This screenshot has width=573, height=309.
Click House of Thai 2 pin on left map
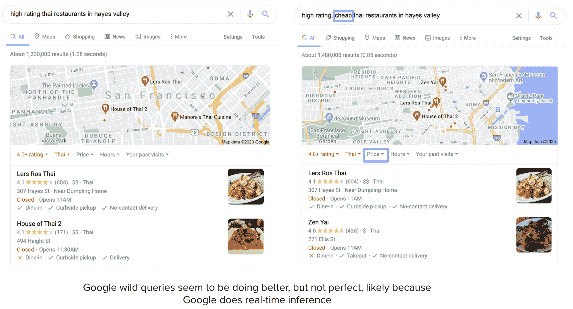105,108
